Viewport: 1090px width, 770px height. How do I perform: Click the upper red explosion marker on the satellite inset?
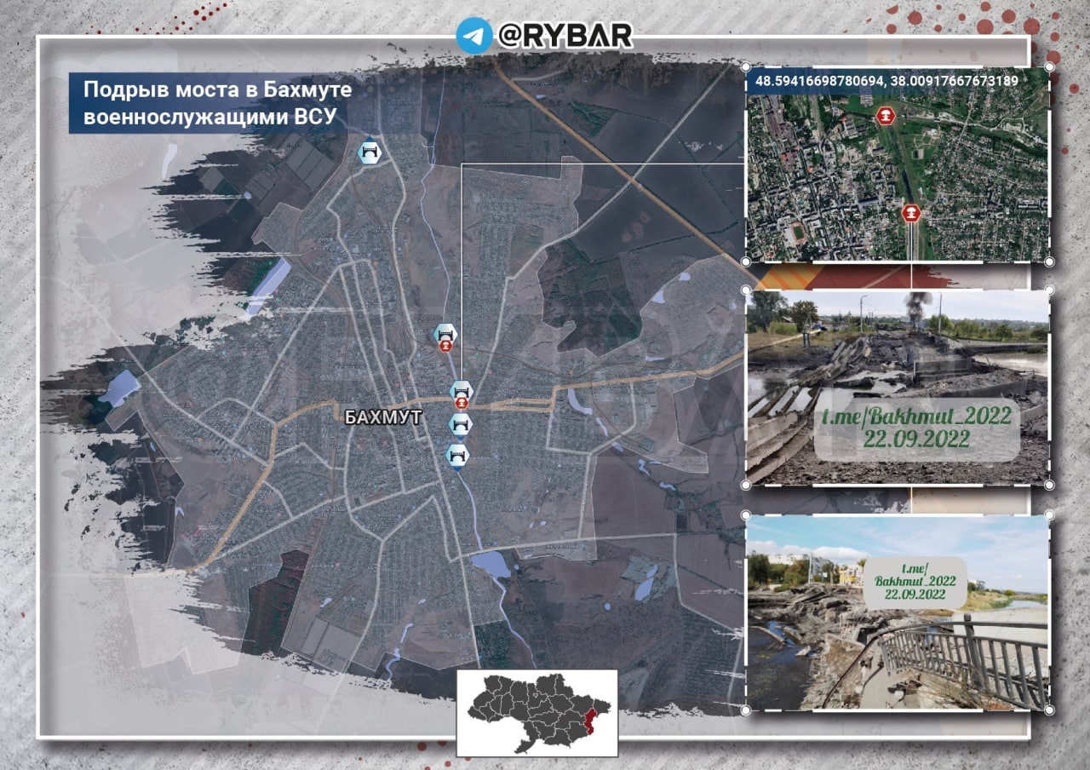pos(886,114)
